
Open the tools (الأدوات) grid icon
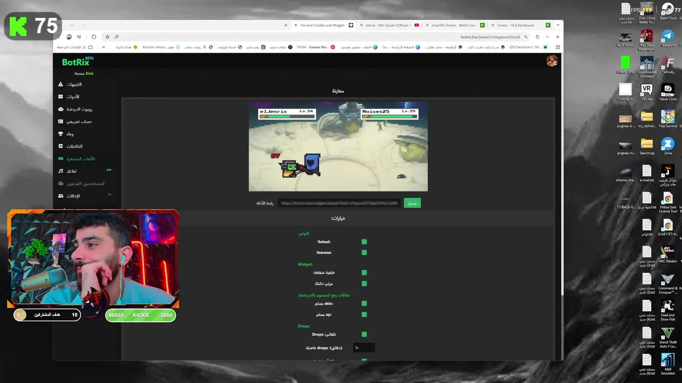click(x=61, y=96)
